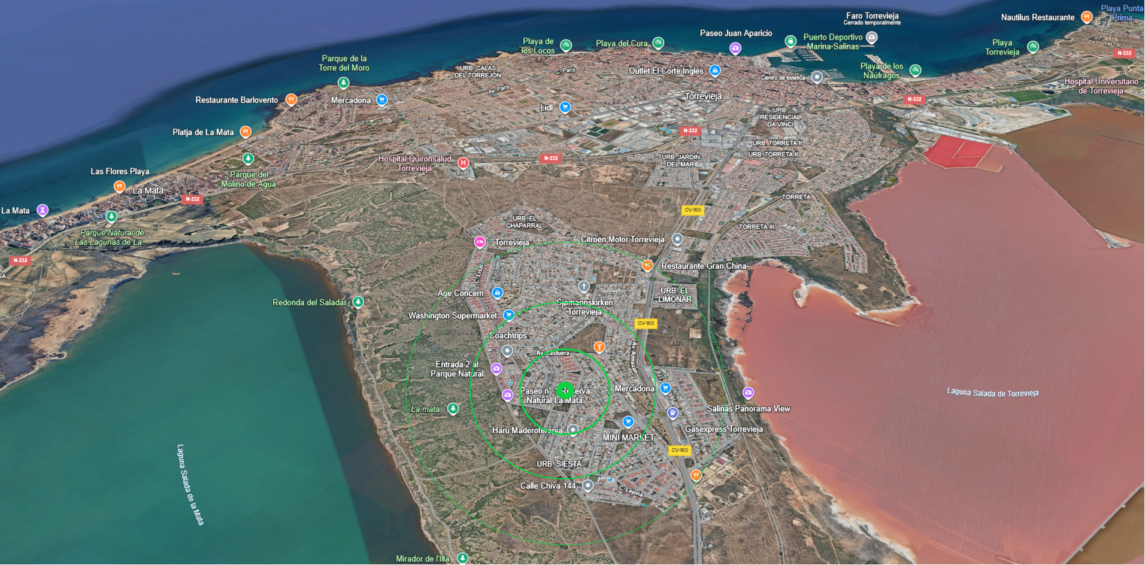
Task: Click the Citroën Motor Torrevieja pin
Action: [x=677, y=239]
